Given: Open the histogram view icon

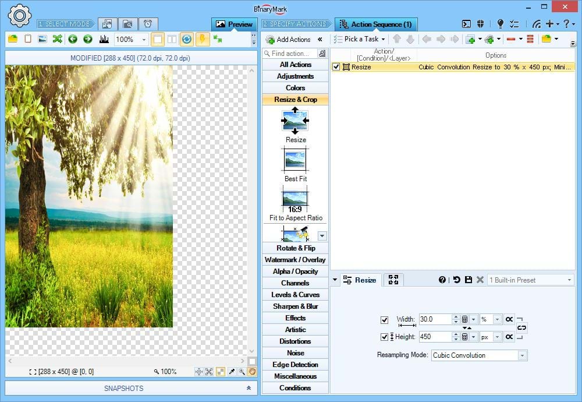Looking at the screenshot, I should point(104,39).
